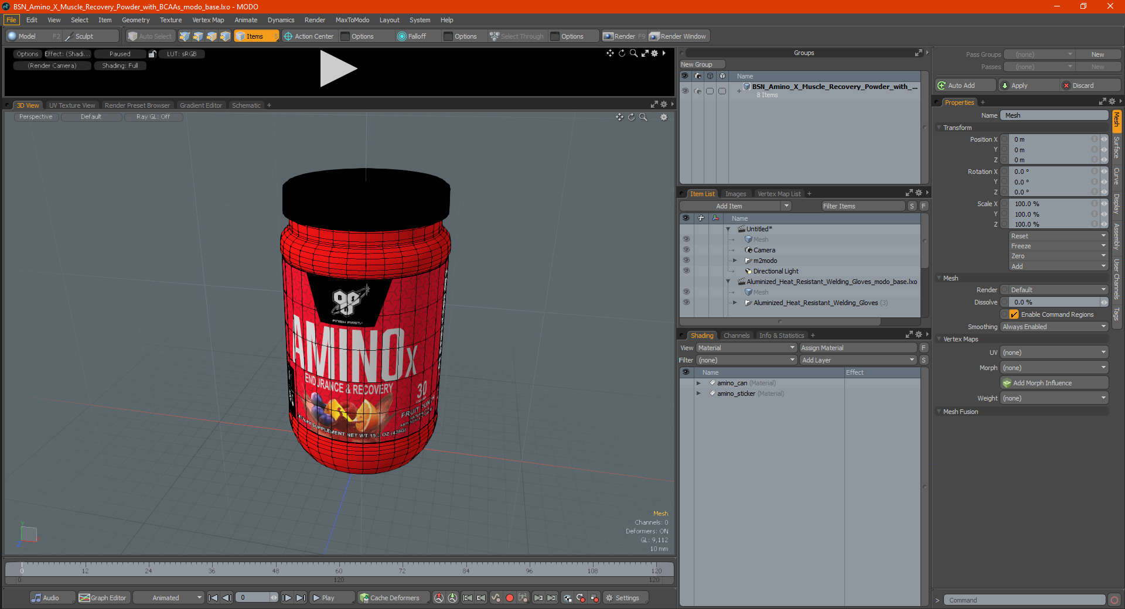Open the Texture menu
This screenshot has height=609, width=1125.
(x=171, y=20)
